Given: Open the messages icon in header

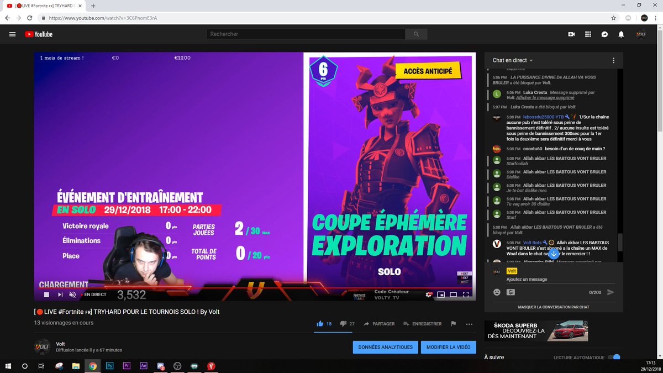Looking at the screenshot, I should coord(604,34).
